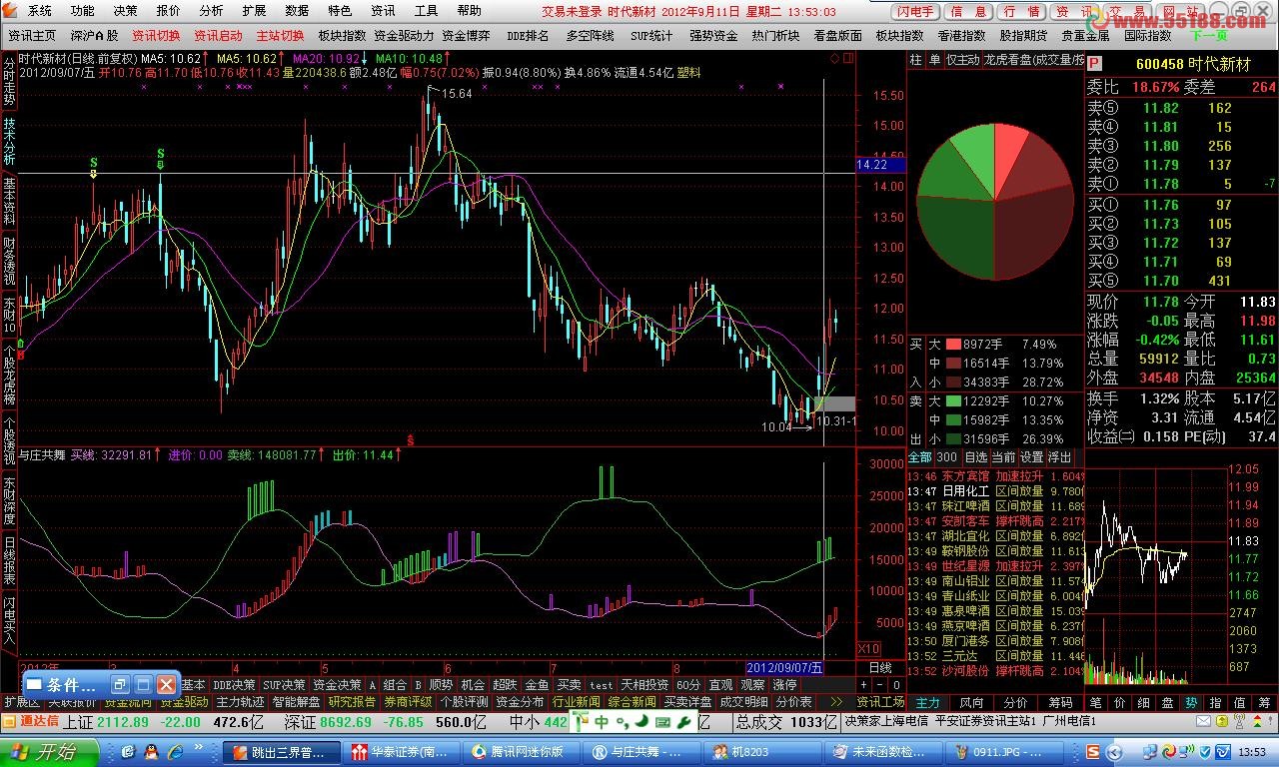Click the 日线 period selector

pos(880,667)
